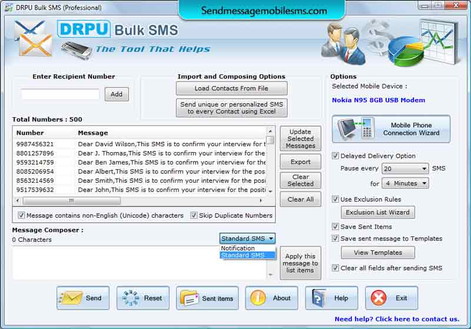Click the businessmen graphic in the banner
Image resolution: width=471 pixels, height=329 pixels.
coord(343,44)
